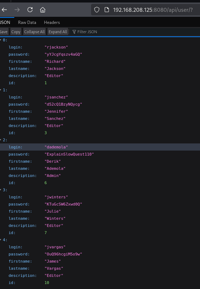Click the page info document icon
The height and width of the screenshot is (289, 200).
click(107, 10)
